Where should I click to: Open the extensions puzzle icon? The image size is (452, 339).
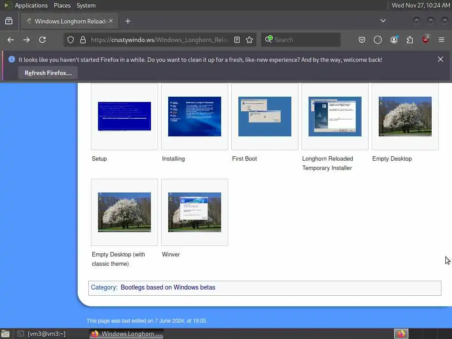point(410,40)
